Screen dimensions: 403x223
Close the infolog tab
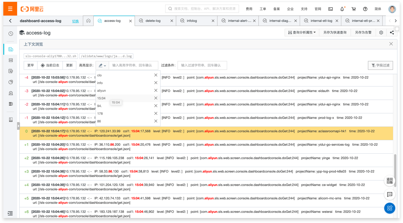213,21
